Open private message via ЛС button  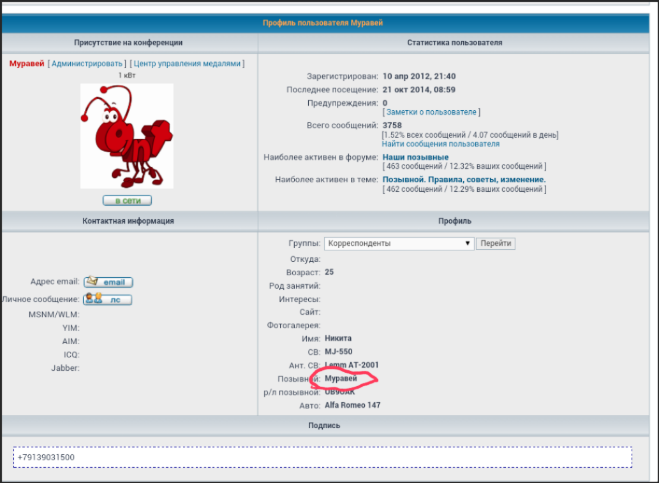point(107,299)
